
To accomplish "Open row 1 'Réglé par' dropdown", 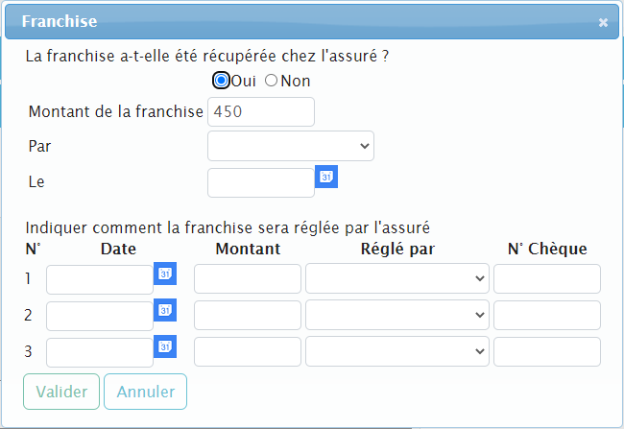I will coord(397,279).
